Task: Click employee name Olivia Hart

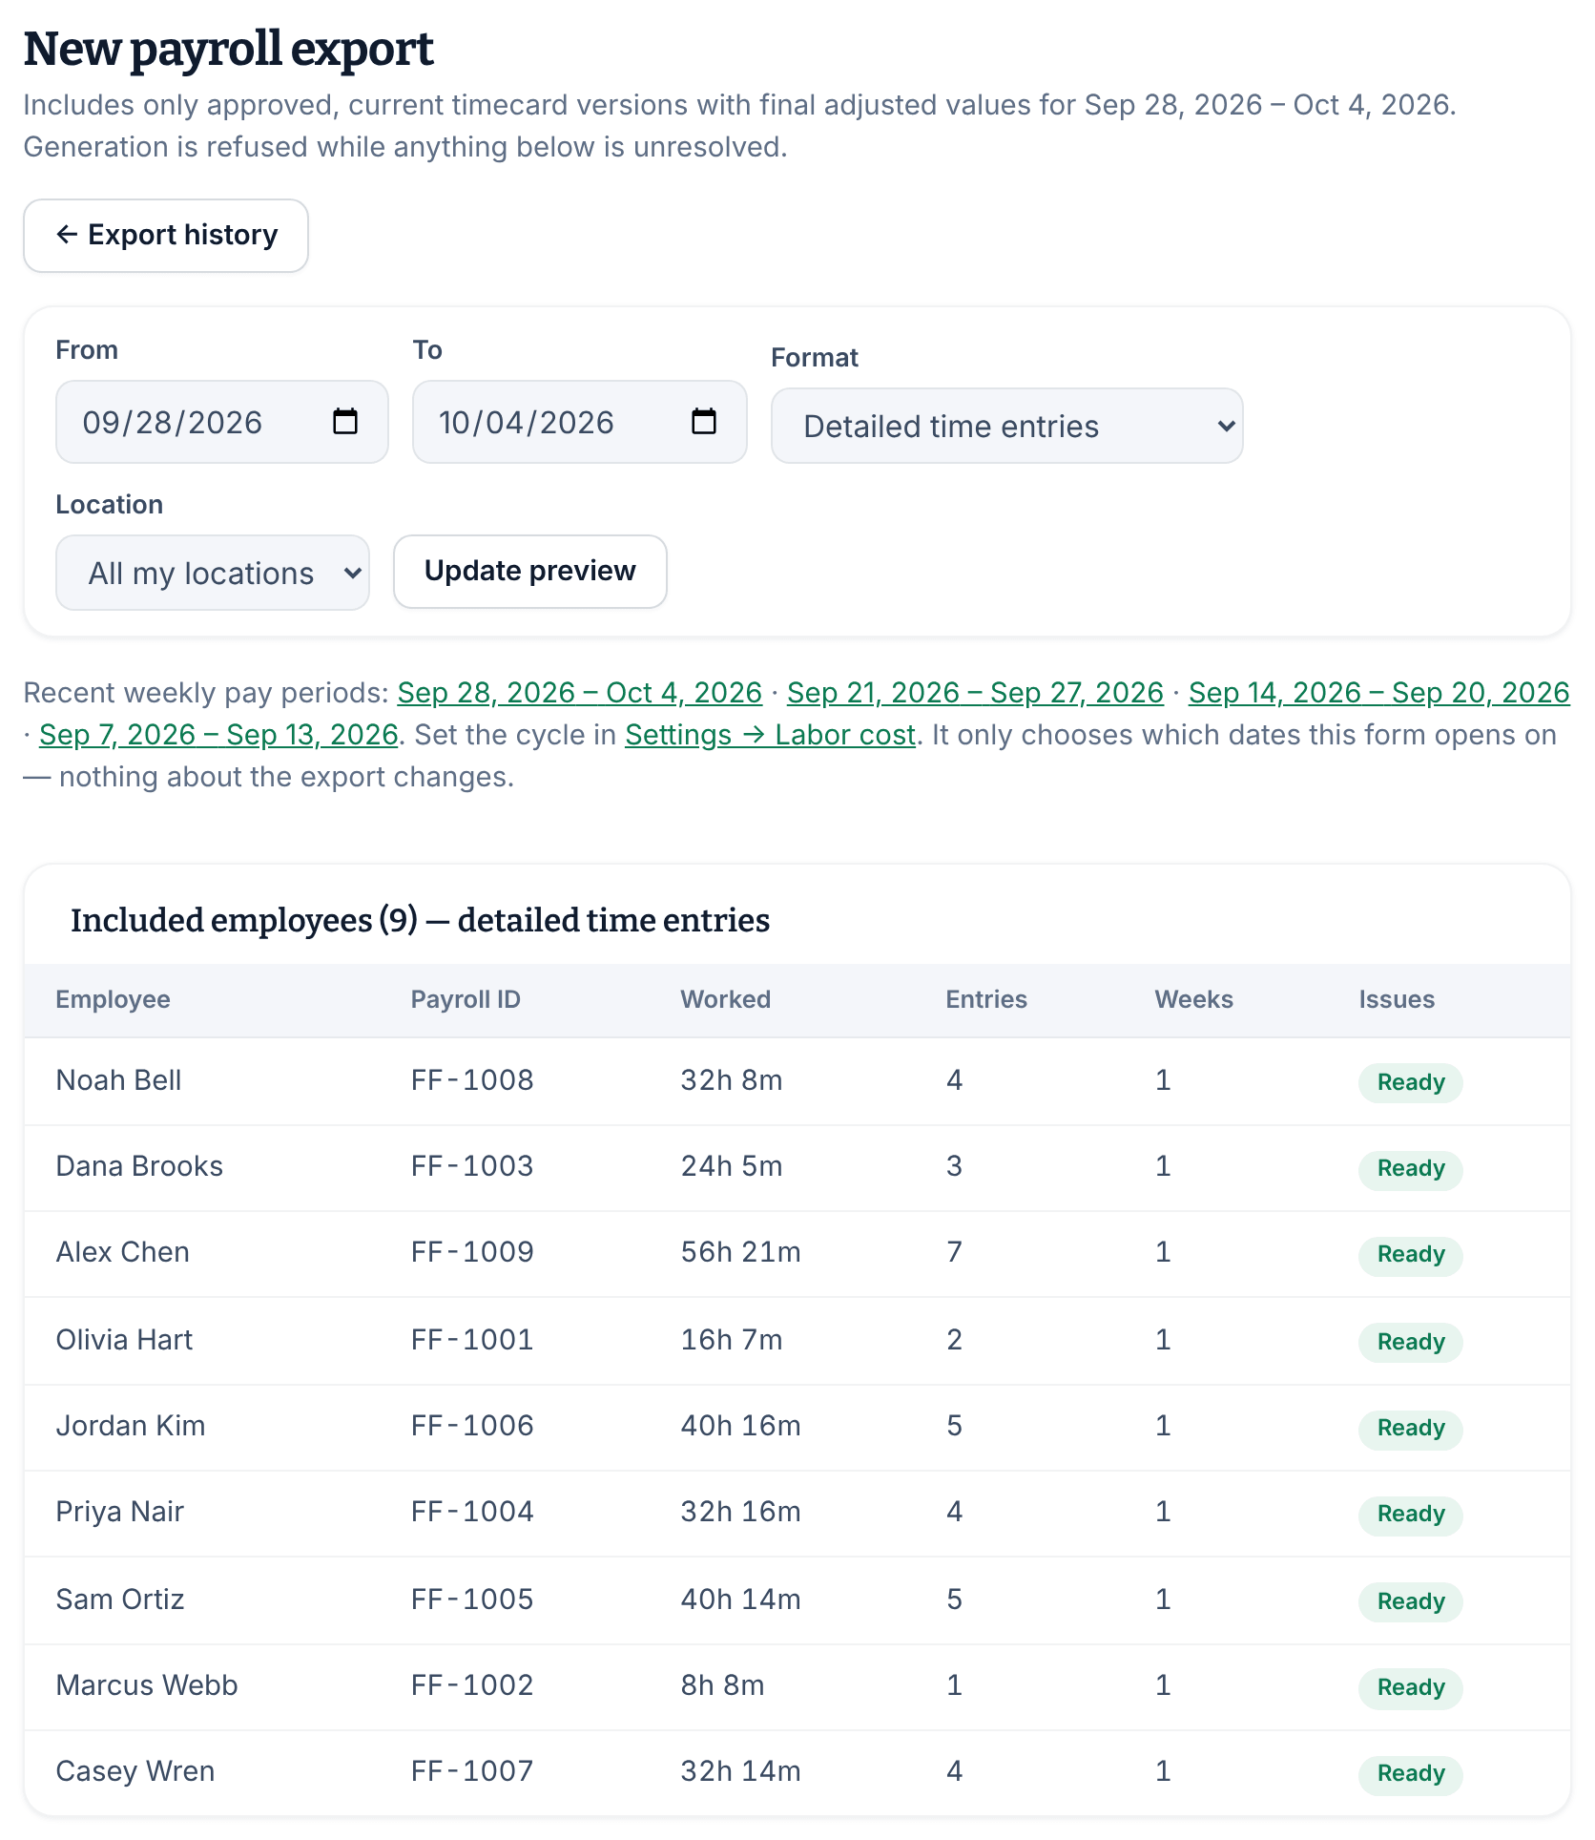Action: (125, 1340)
